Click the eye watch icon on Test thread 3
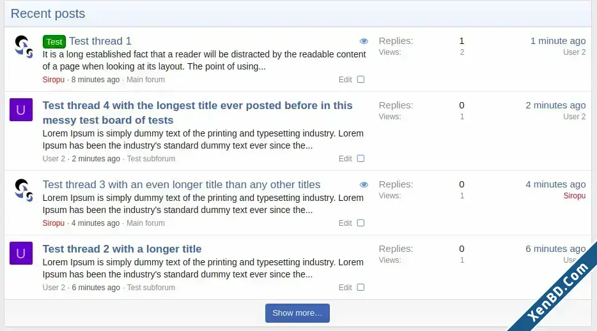Viewport: 597px width, 331px height. [364, 185]
